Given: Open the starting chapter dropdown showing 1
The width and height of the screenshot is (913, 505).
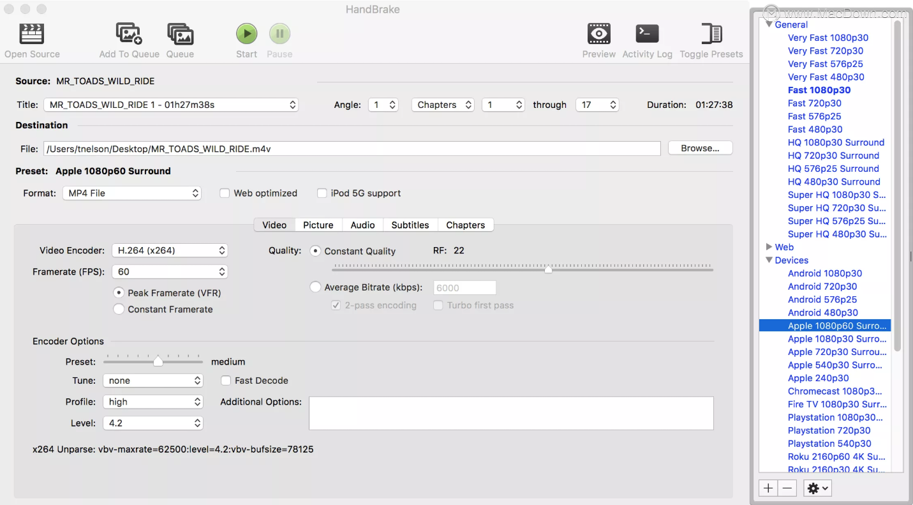Looking at the screenshot, I should click(503, 105).
